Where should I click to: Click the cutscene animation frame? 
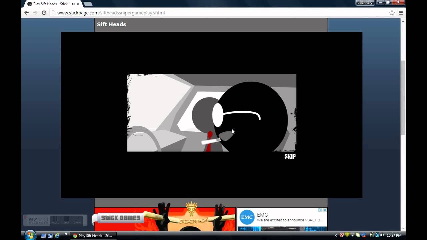coord(211,113)
